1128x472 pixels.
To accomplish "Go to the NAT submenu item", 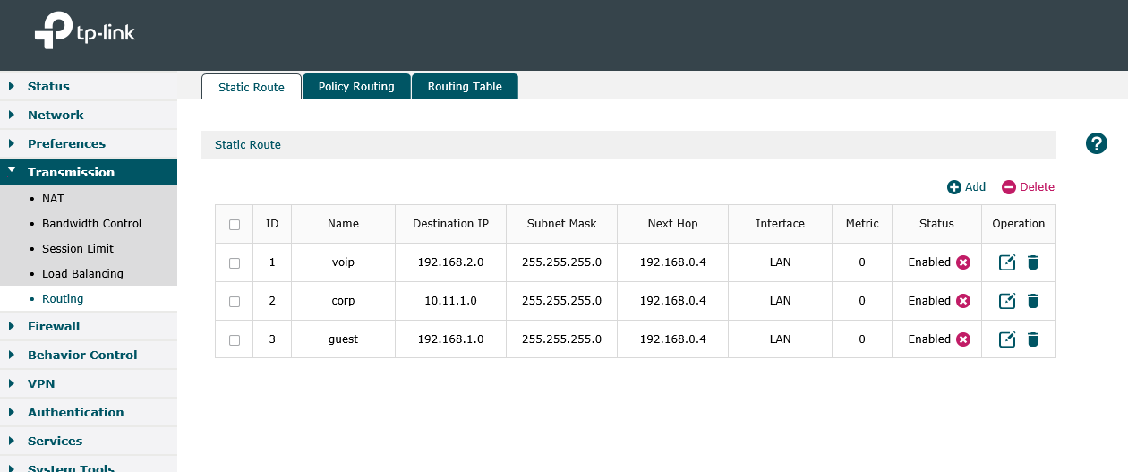I will click(x=53, y=199).
